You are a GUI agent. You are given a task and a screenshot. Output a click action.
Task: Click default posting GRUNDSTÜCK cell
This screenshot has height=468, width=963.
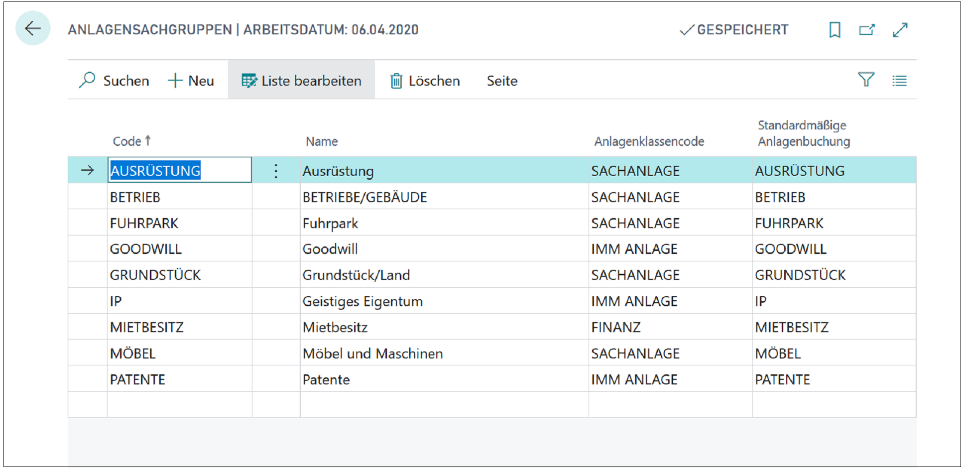tap(834, 275)
